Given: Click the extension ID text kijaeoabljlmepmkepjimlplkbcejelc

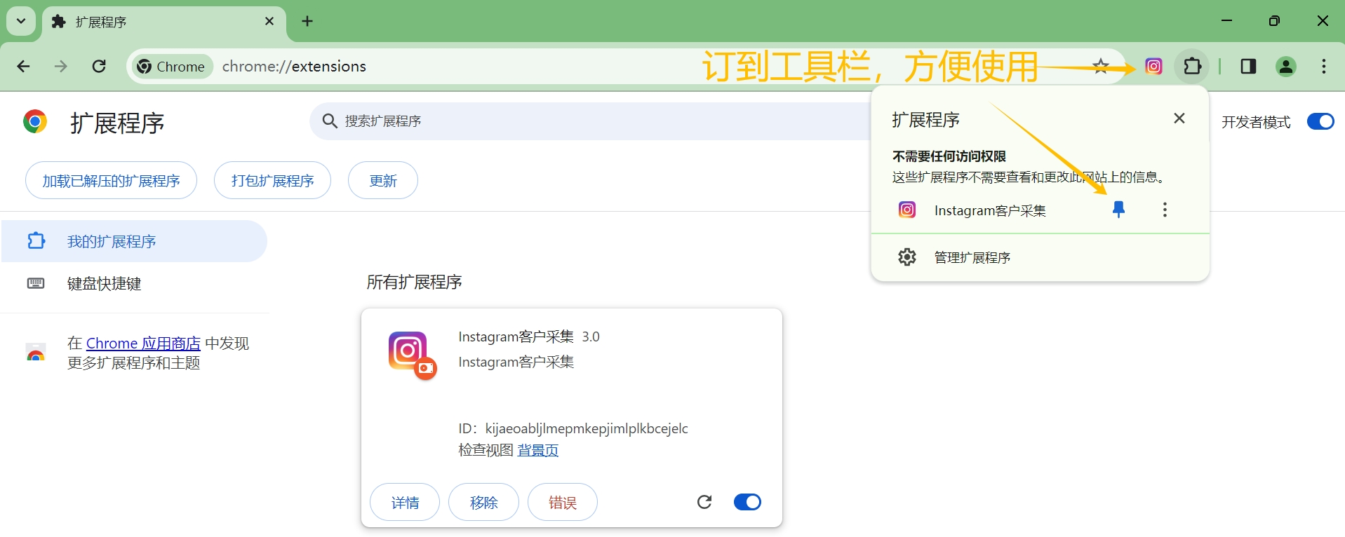Looking at the screenshot, I should tap(587, 428).
